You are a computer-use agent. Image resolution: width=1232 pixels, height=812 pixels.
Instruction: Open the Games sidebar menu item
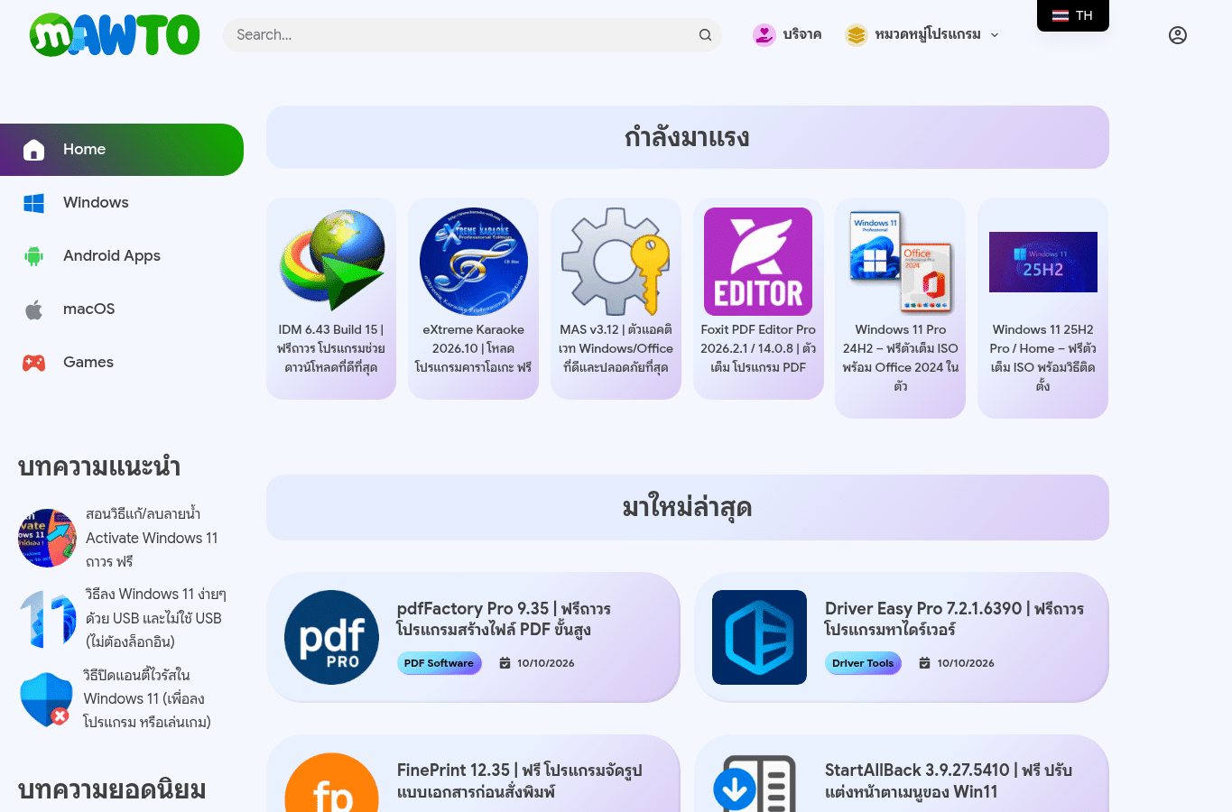[x=122, y=363]
